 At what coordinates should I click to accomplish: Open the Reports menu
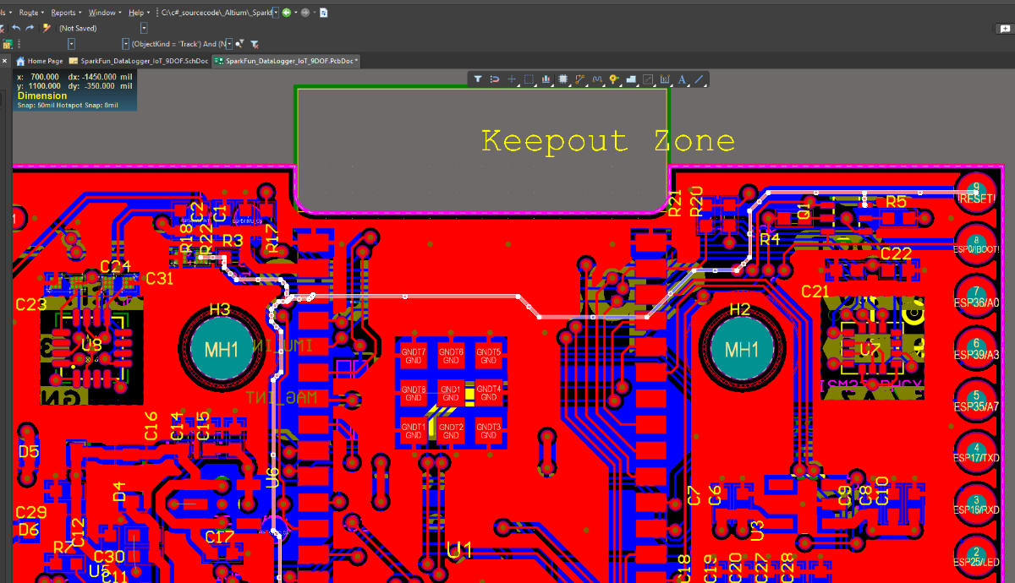(65, 13)
